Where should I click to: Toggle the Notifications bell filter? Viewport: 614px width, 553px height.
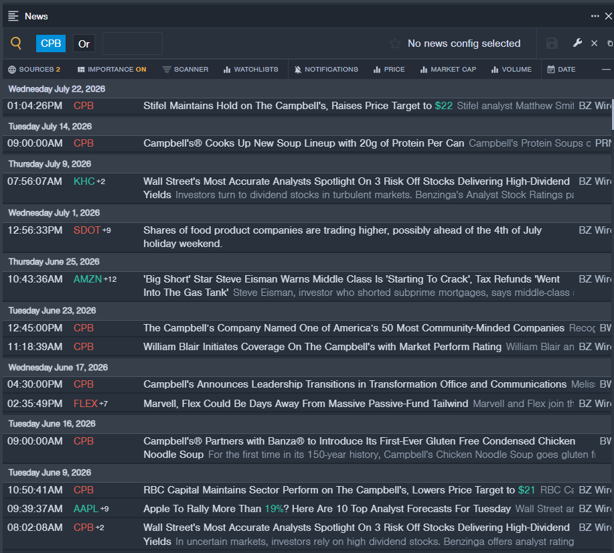[326, 70]
